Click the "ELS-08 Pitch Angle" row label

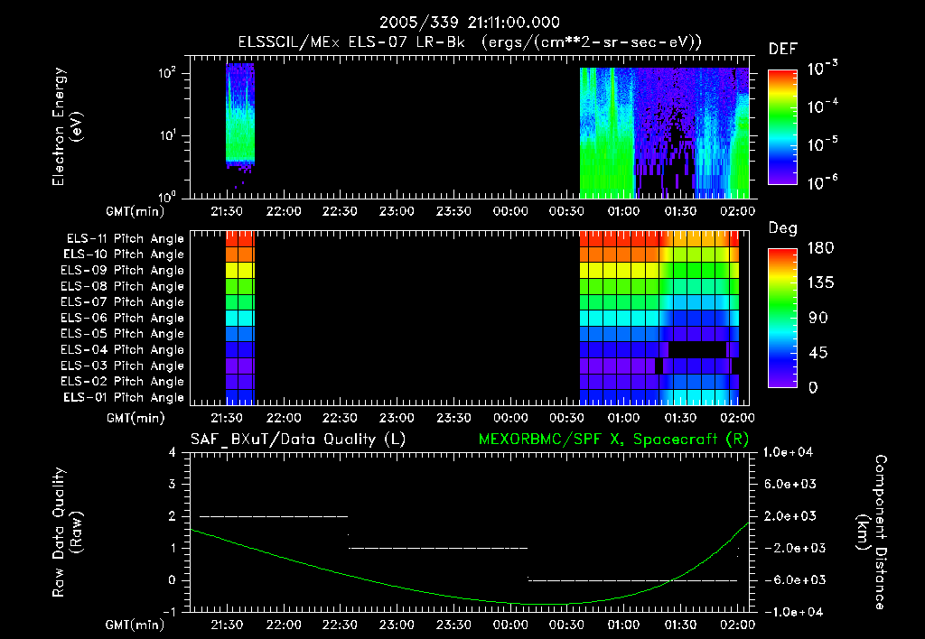click(x=122, y=286)
